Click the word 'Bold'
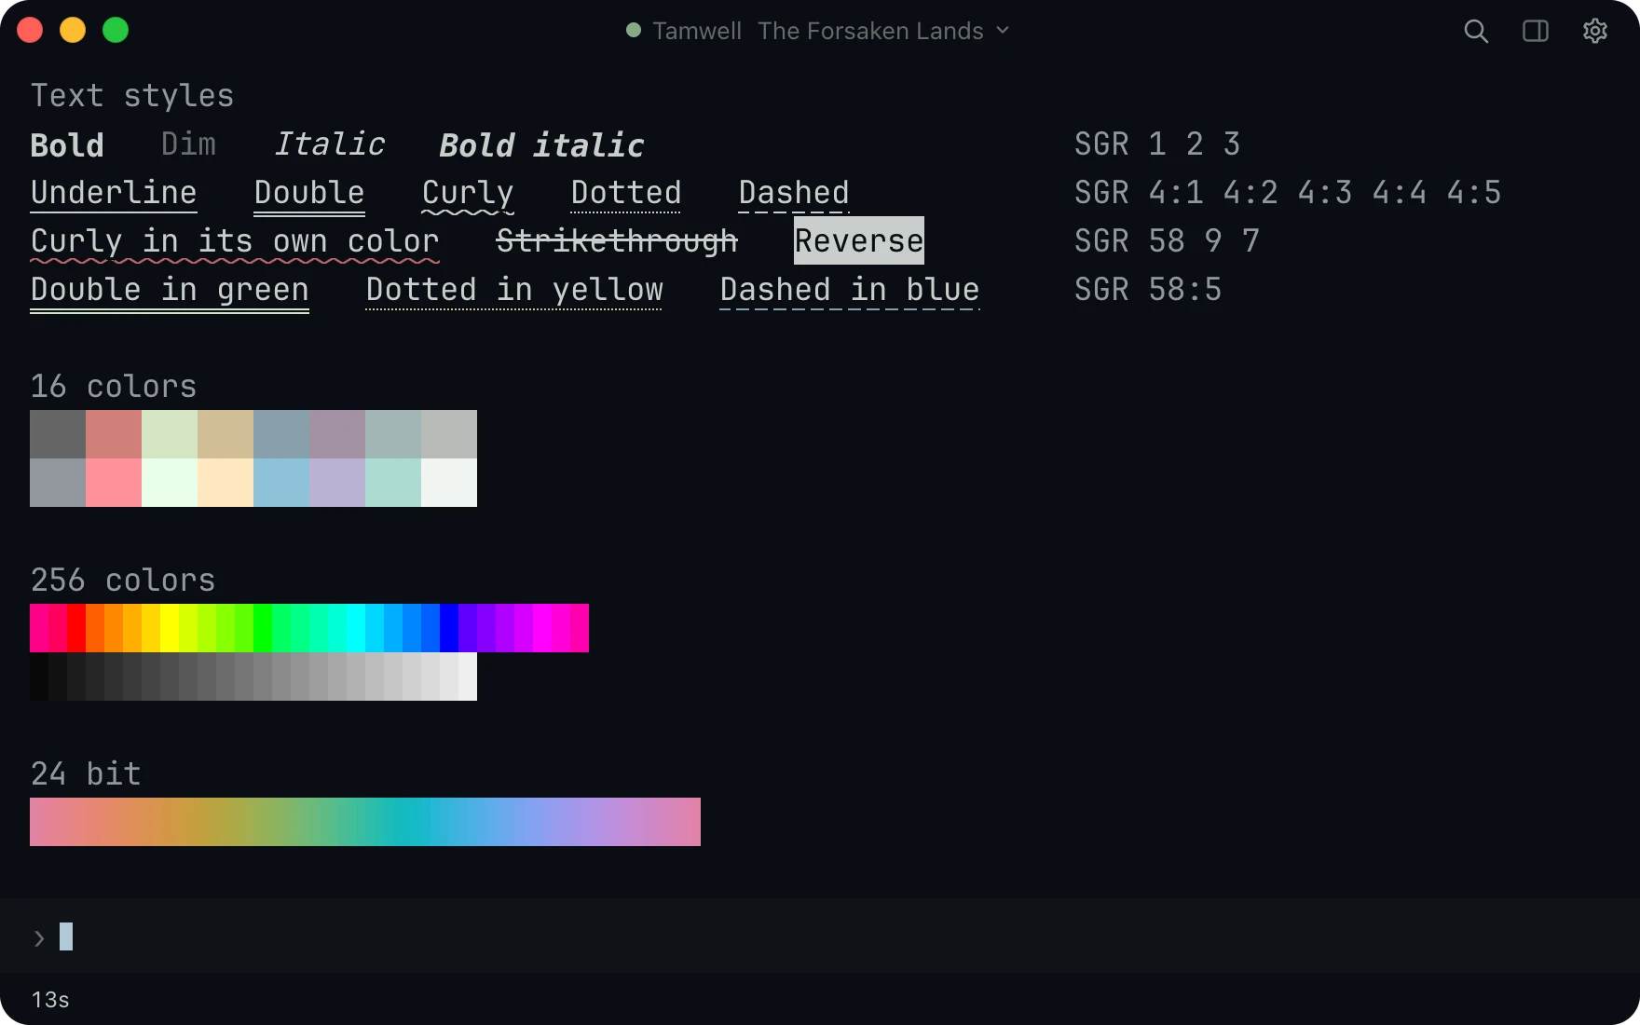This screenshot has width=1640, height=1025. click(x=67, y=144)
